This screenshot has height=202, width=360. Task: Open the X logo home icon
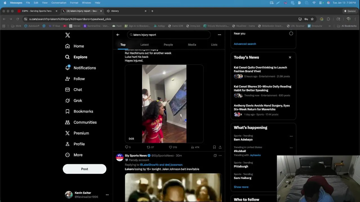pos(67,35)
